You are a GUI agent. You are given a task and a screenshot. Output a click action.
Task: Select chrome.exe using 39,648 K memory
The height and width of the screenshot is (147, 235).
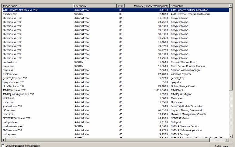click(x=116, y=30)
